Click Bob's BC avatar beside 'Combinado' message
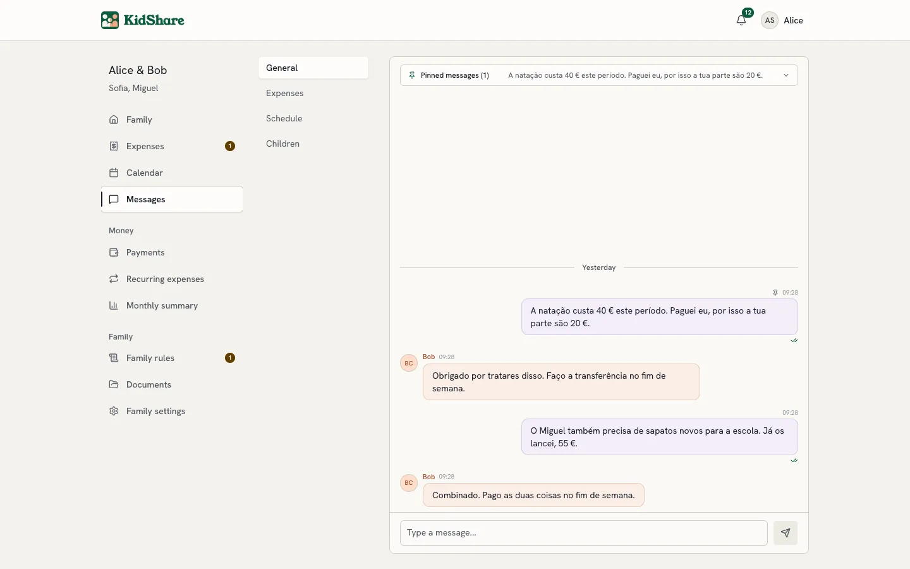 [x=409, y=483]
